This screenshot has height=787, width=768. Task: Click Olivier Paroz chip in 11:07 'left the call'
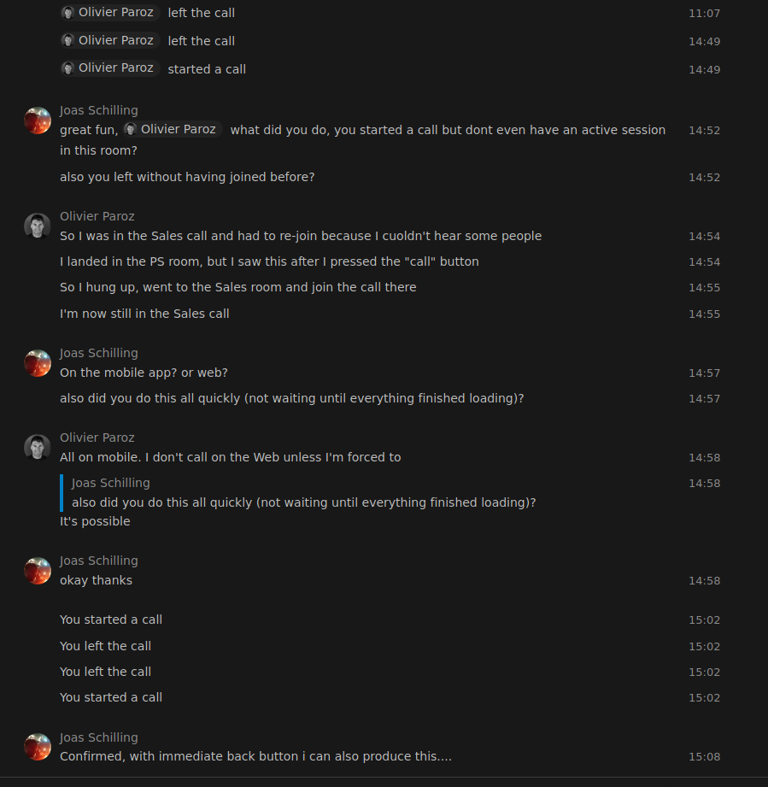tap(110, 12)
